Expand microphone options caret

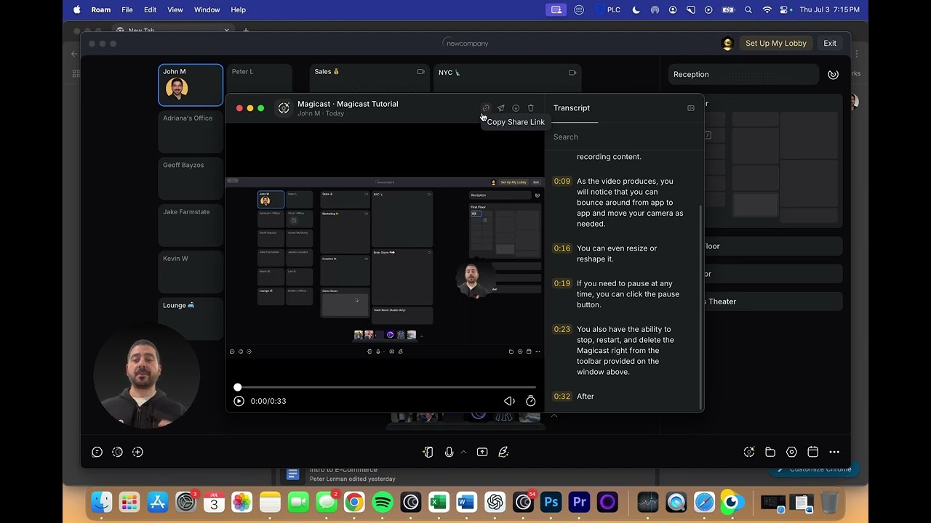[463, 452]
